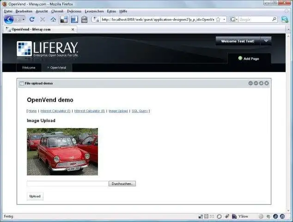Open the Datei menu

[x=8, y=12]
